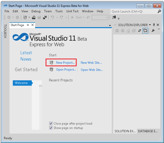Click the Collapse All icon in Solution Explorer

click(x=134, y=31)
